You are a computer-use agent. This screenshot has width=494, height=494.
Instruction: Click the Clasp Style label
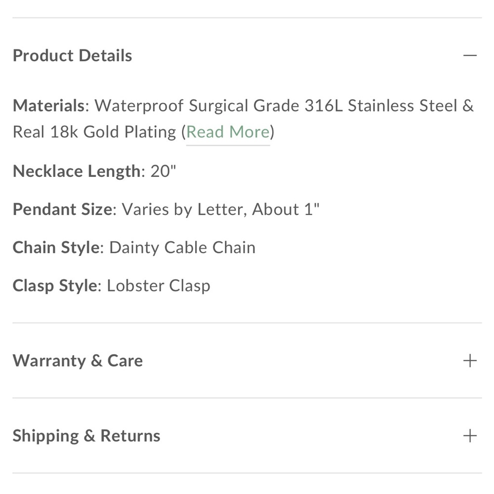(x=54, y=286)
